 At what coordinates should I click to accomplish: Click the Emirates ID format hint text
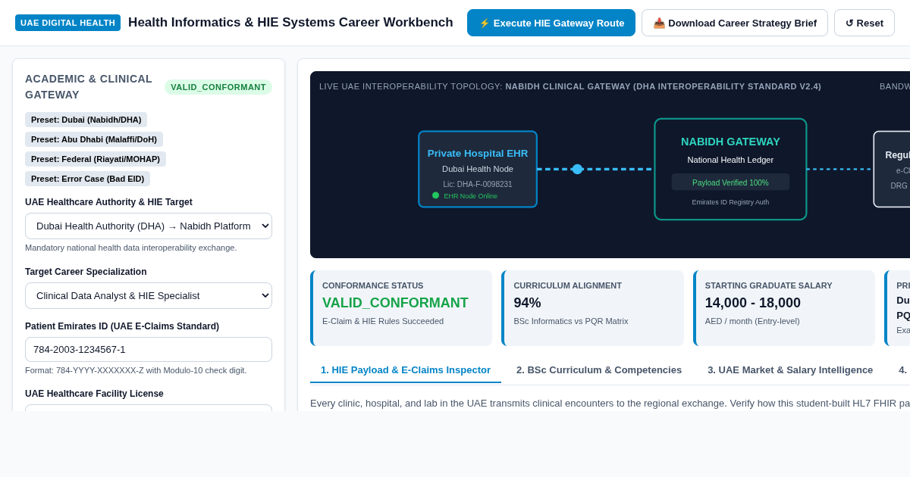click(x=136, y=370)
